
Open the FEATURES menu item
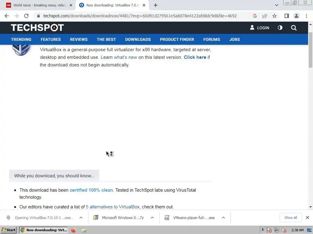click(51, 39)
